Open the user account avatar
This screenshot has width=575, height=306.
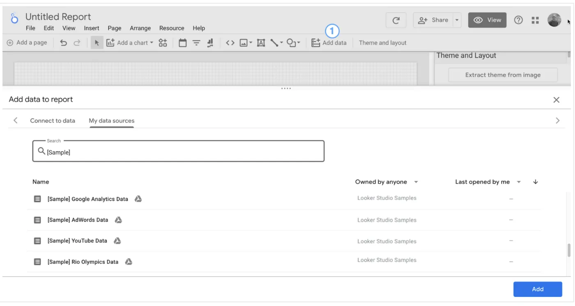pos(554,20)
